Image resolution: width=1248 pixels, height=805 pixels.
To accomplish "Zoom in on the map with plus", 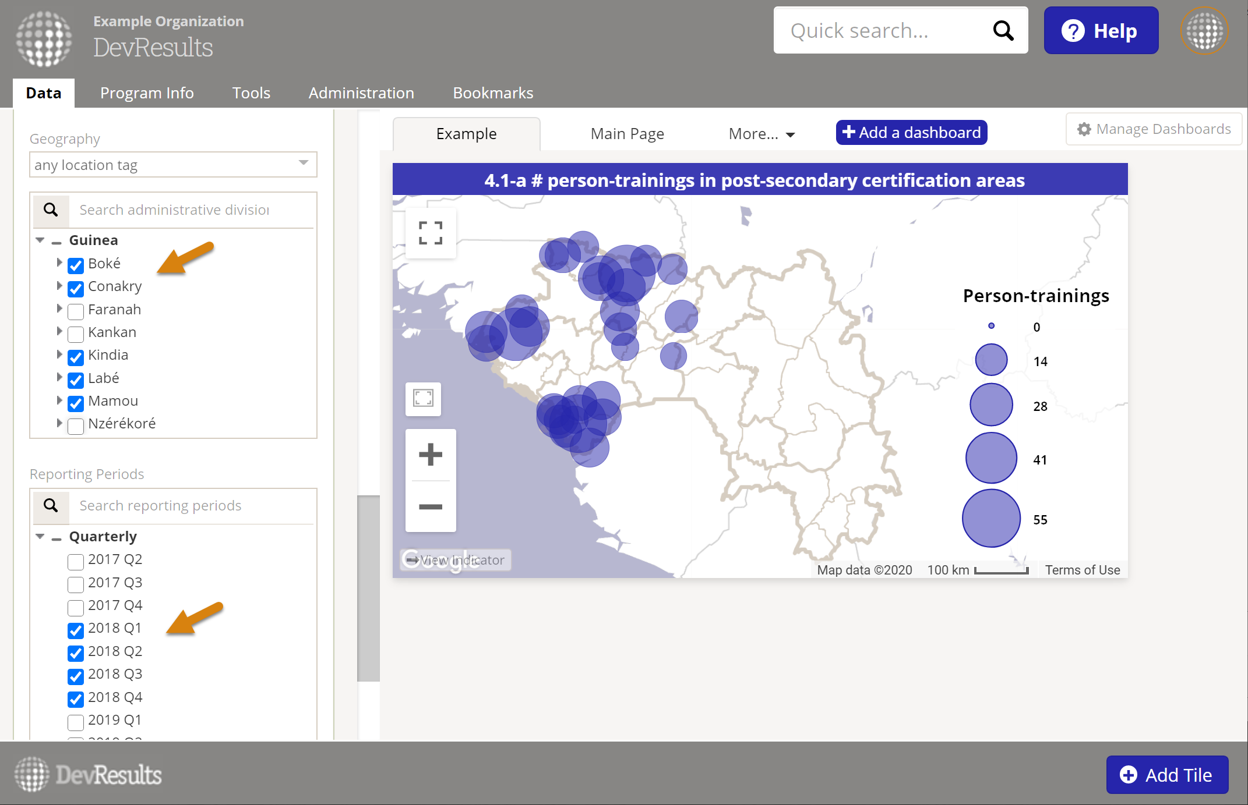I will pyautogui.click(x=431, y=455).
